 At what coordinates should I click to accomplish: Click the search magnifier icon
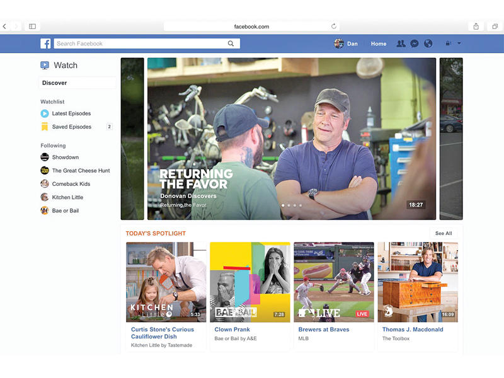click(x=231, y=43)
